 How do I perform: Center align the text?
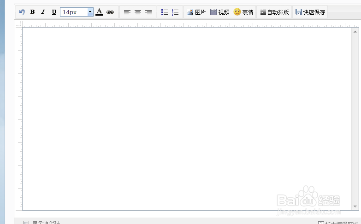(x=138, y=12)
